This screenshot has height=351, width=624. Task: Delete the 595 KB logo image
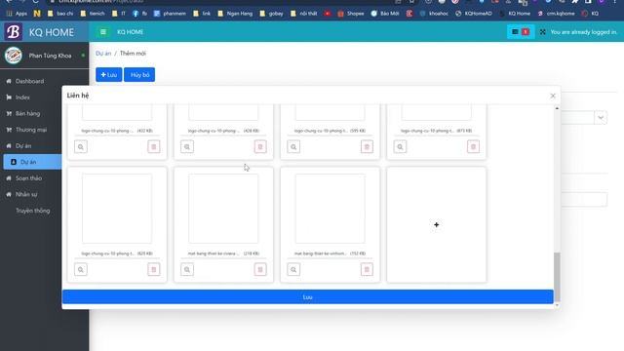[367, 147]
